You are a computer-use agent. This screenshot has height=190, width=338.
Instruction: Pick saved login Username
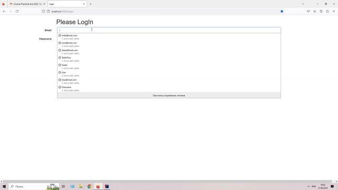(x=169, y=89)
